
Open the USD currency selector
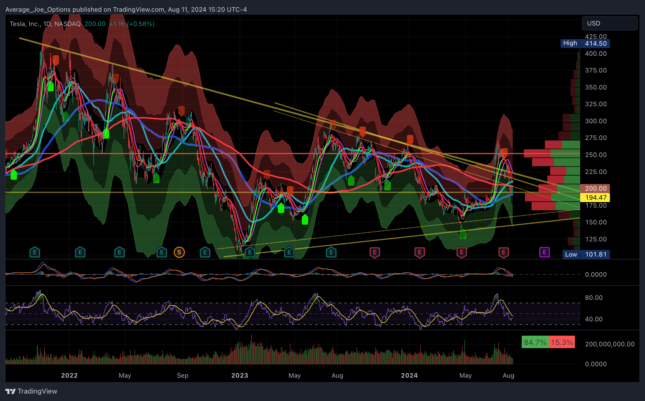(610, 23)
